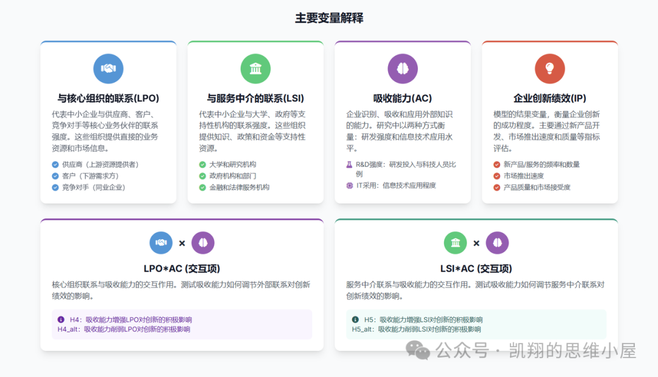Toggle the checkmark beside 金融和法律服务机构
Screen dimensions: 658x377
[x=202, y=187]
